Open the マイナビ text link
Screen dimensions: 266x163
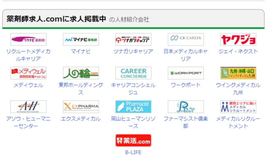pos(81,51)
